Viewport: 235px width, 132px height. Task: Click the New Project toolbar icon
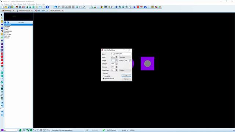coord(3,7)
